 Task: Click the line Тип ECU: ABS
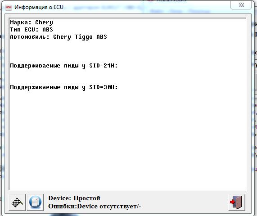point(32,30)
